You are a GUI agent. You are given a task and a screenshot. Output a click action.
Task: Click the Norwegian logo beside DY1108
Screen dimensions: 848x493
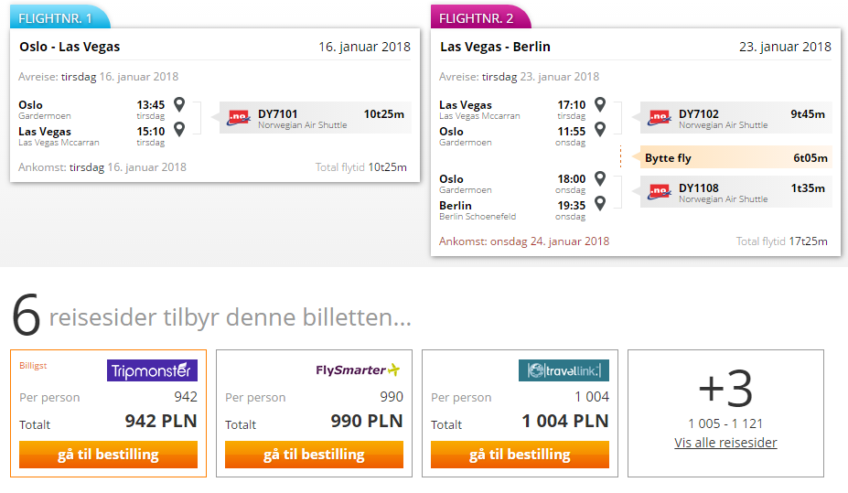click(x=660, y=191)
